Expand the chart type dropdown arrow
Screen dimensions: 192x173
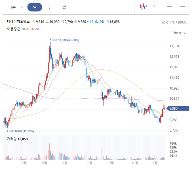154,6
